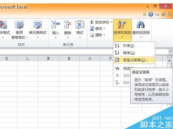This screenshot has width=173, height=129.
Task: Expand the Format (格式) dropdown arrow
Action: click(x=80, y=37)
